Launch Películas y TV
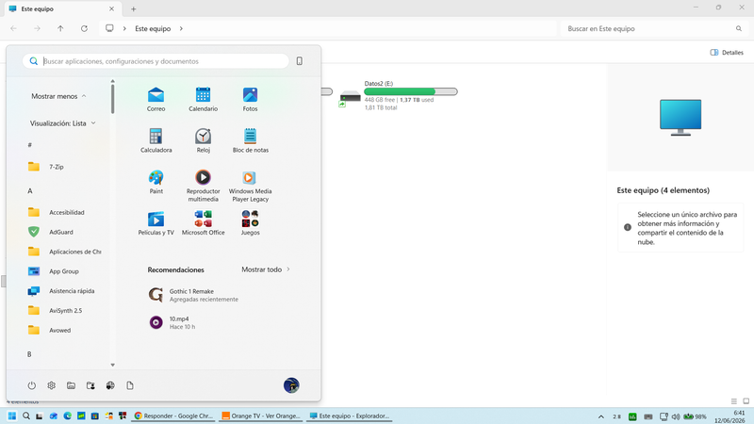Image resolution: width=754 pixels, height=424 pixels. (156, 223)
